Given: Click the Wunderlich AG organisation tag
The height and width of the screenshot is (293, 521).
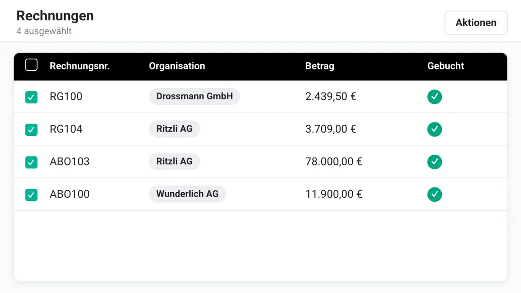Looking at the screenshot, I should tap(187, 194).
